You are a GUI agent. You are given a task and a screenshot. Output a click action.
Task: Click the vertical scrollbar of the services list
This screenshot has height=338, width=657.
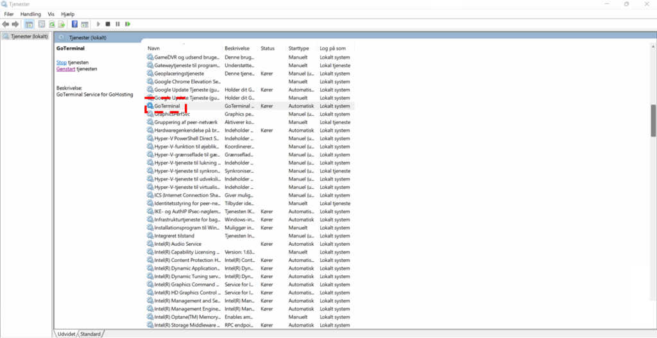(653, 120)
